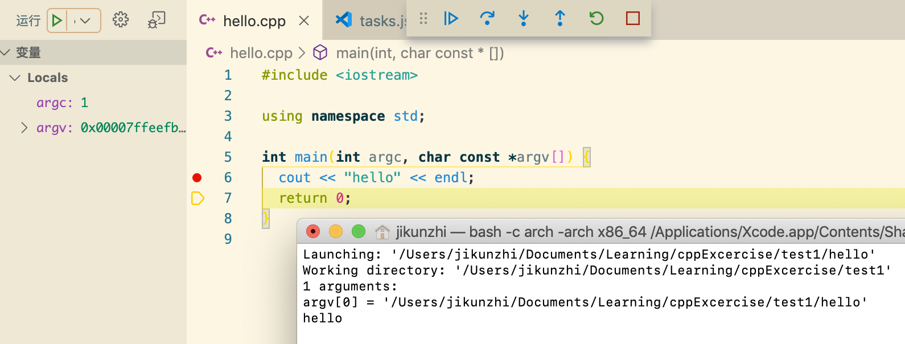This screenshot has width=905, height=344.
Task: Restart the debug session
Action: pos(597,19)
